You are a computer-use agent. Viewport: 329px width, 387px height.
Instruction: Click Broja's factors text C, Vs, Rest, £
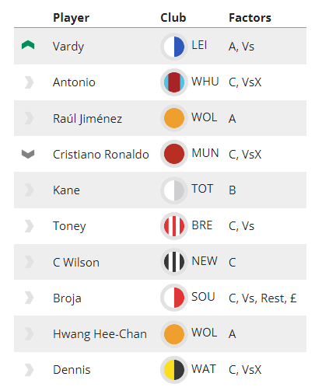pyautogui.click(x=262, y=298)
